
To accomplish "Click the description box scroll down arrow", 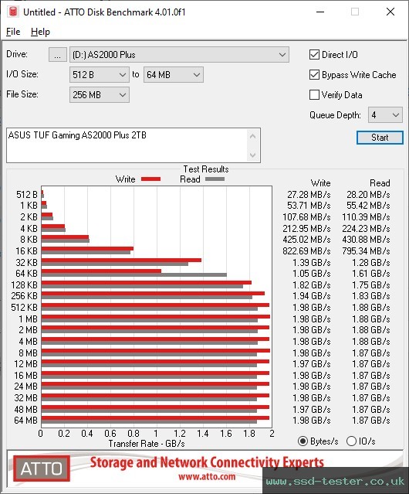I will 253,155.
